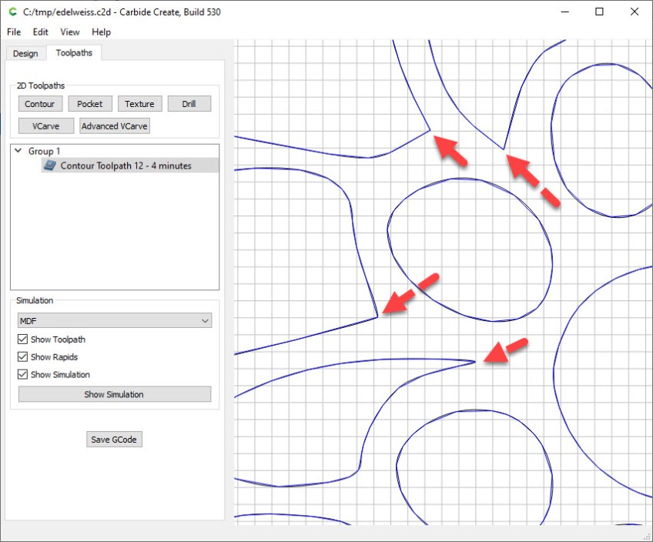
Task: Open the Help menu
Action: tap(101, 32)
